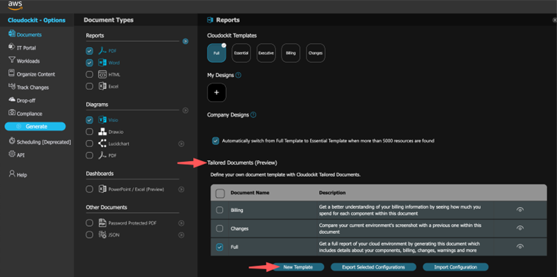Viewport: 557px width, 277px height.
Task: Select the Billing template icon
Action: coord(291,53)
